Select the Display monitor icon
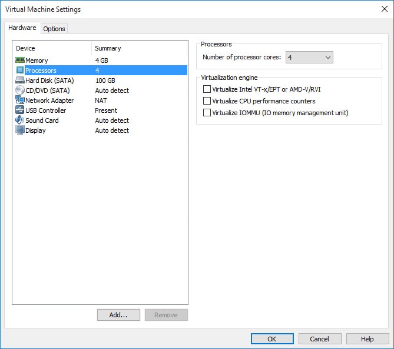The width and height of the screenshot is (394, 349). click(x=20, y=130)
